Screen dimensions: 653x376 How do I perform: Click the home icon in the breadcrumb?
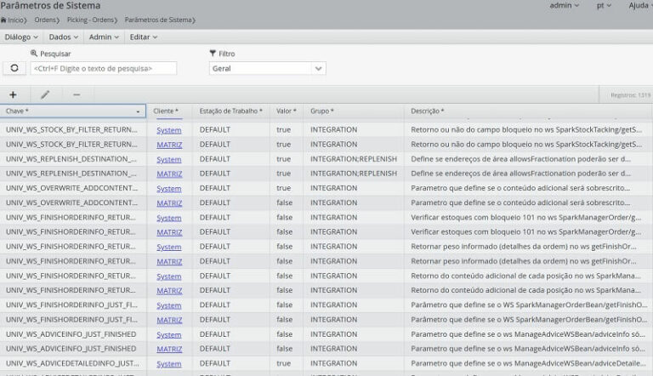coord(4,19)
